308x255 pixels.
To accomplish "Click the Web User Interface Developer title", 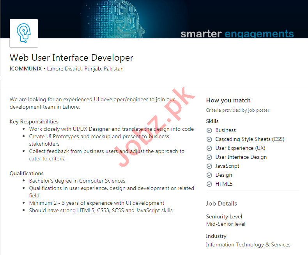I will (71, 58).
